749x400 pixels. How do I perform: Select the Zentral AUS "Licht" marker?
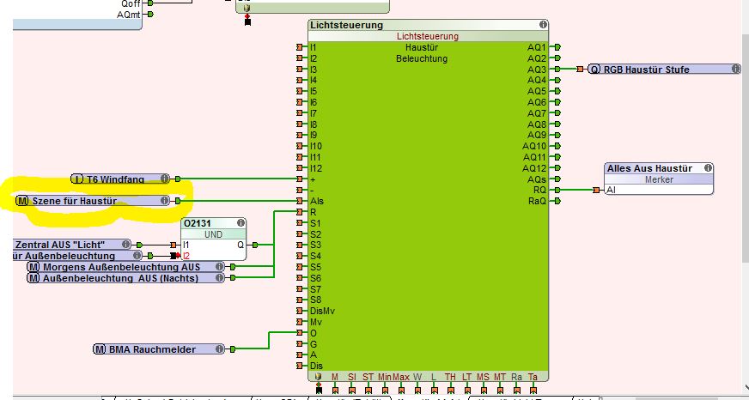click(69, 245)
